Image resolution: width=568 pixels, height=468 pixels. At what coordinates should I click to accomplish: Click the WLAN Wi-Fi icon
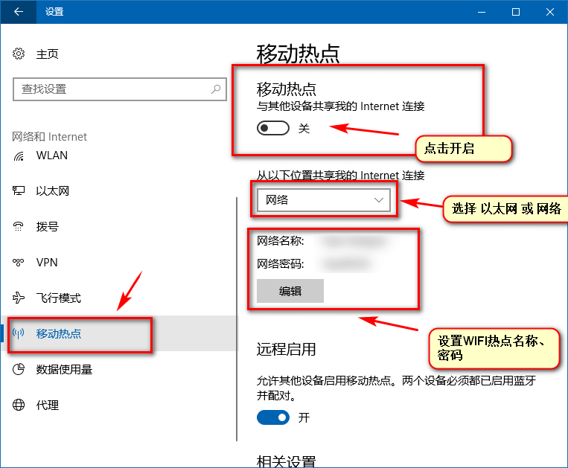19,156
